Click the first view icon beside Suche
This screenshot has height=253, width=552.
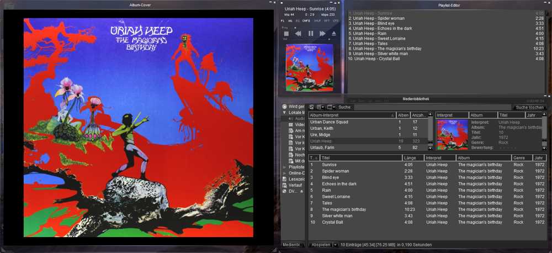(x=311, y=107)
